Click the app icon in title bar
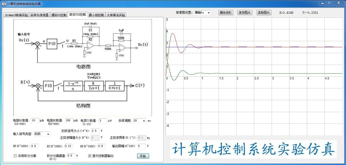346x165 pixels. (4, 4)
